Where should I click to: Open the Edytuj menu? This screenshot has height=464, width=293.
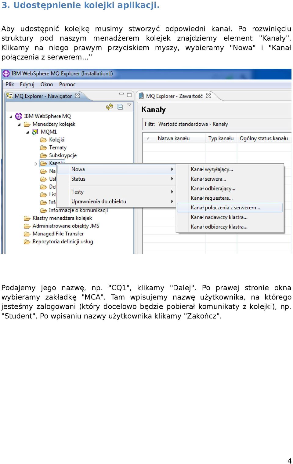(x=27, y=84)
